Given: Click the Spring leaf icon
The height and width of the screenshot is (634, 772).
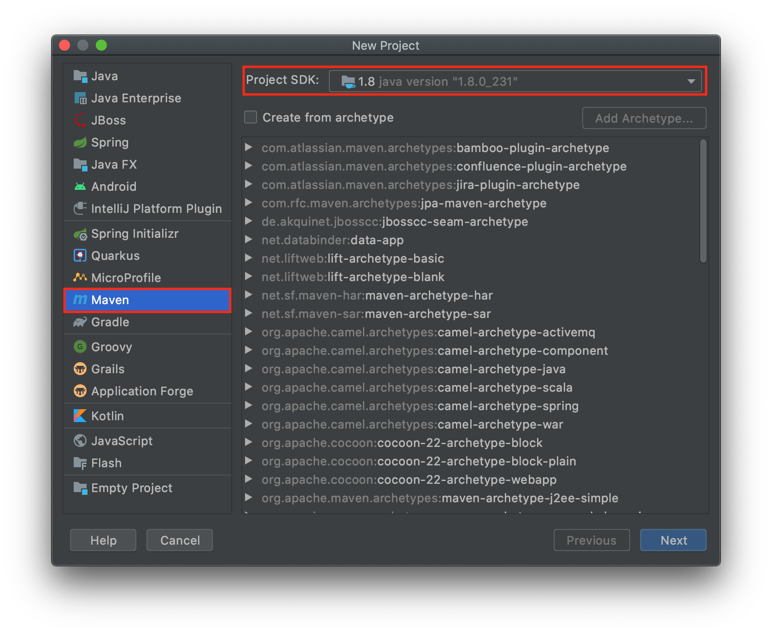Looking at the screenshot, I should 80,142.
